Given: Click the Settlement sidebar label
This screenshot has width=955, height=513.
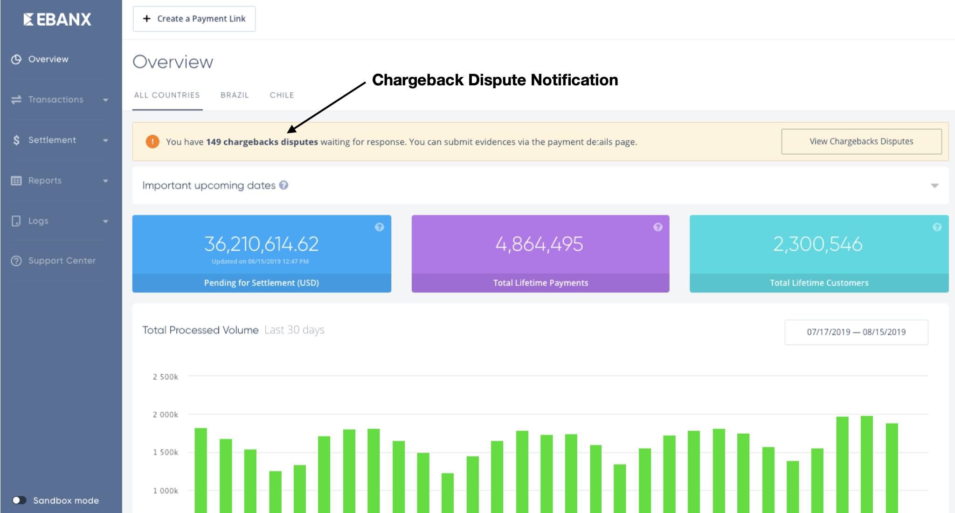Looking at the screenshot, I should click(x=52, y=140).
